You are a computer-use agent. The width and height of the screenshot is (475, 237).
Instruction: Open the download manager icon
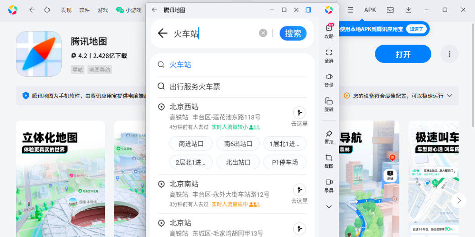(x=408, y=9)
